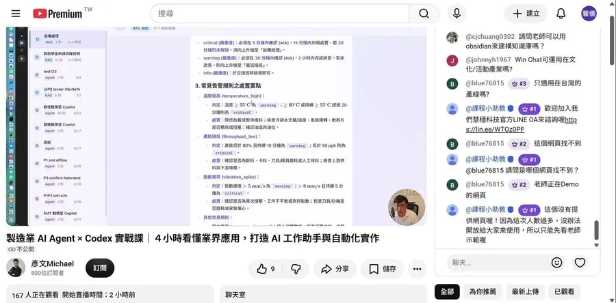Start voice search with microphone icon
616x303 pixels.
coord(457,14)
